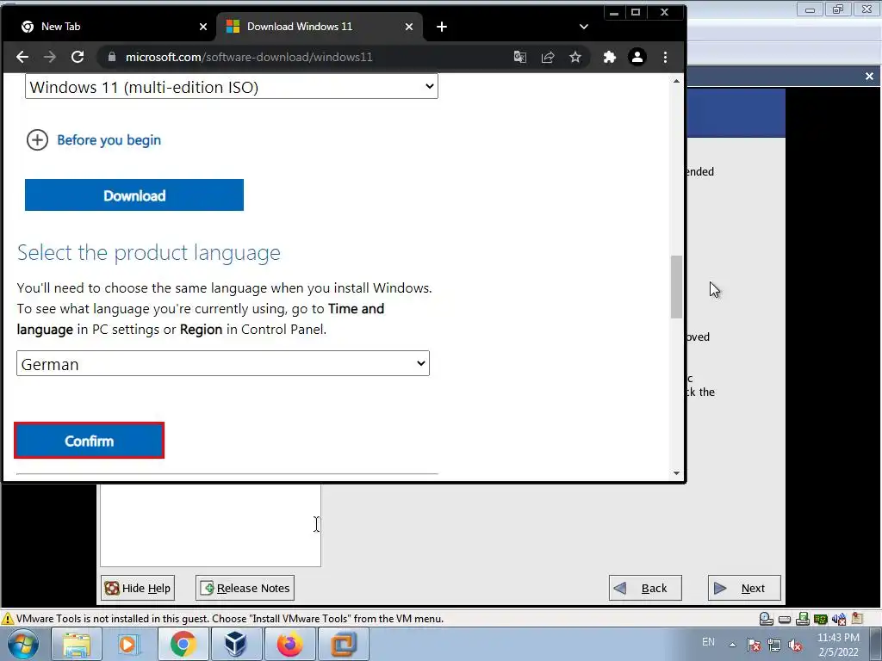Click Back in the installer window
Viewport: 882px width, 661px height.
tap(645, 588)
